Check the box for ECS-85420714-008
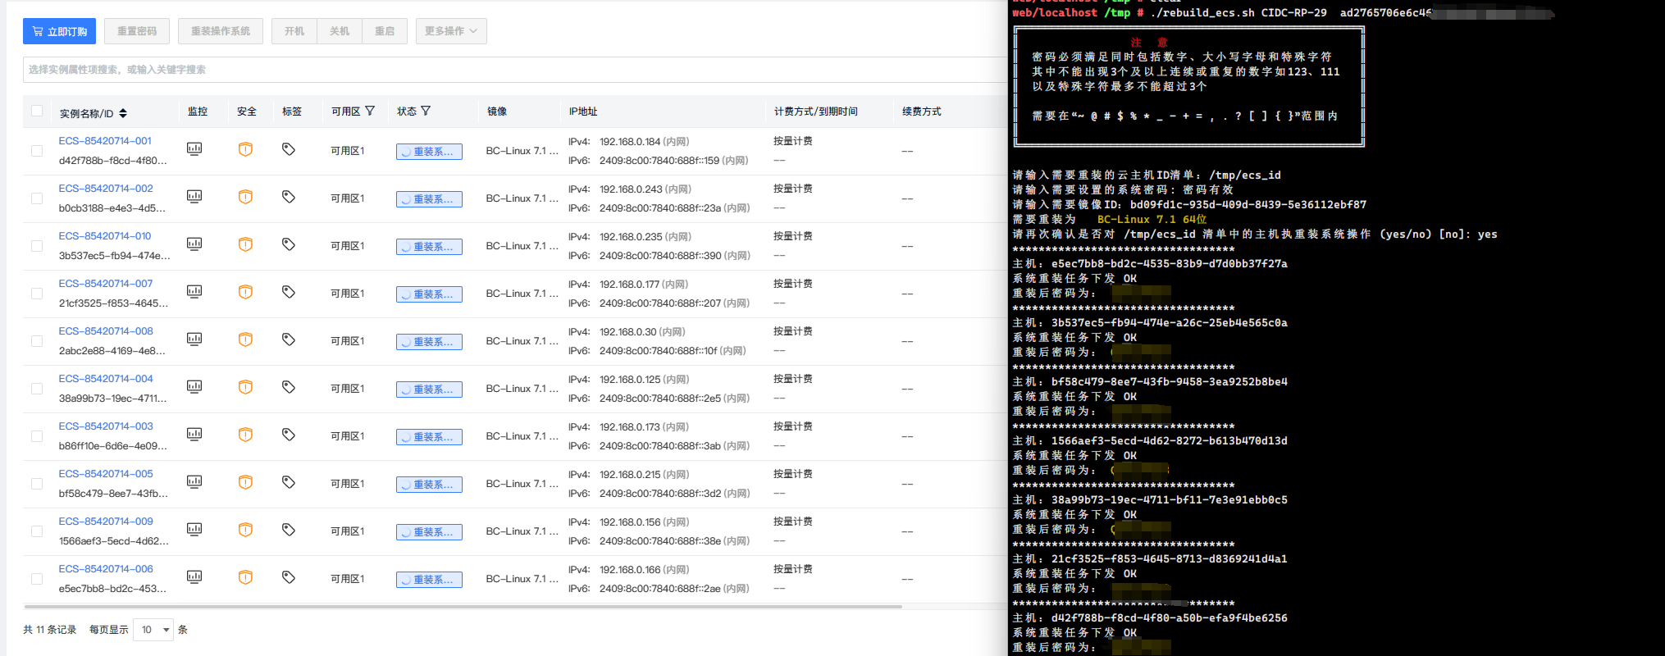Image resolution: width=1665 pixels, height=656 pixels. coord(37,341)
